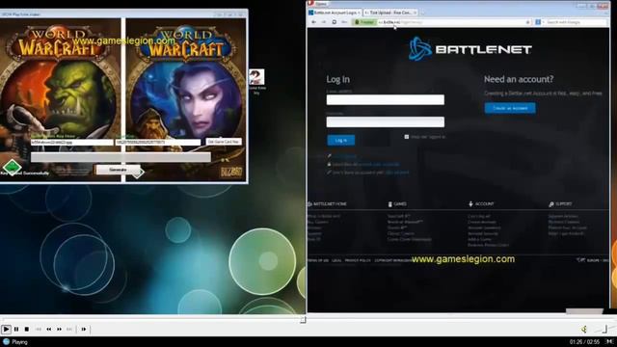Image resolution: width=617 pixels, height=347 pixels.
Task: Click the blue Log In button
Action: (340, 140)
